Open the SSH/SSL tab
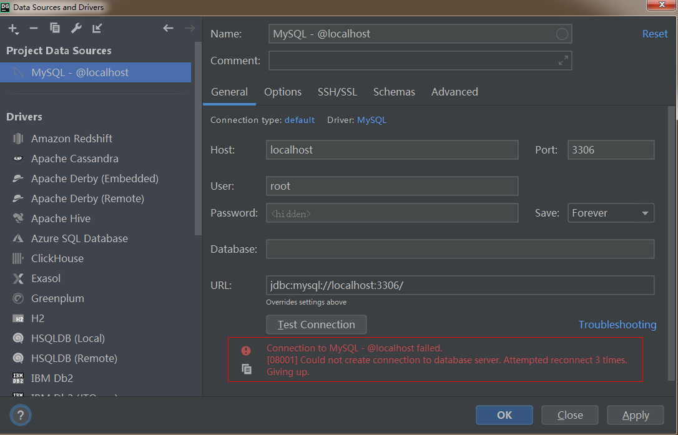 click(337, 92)
